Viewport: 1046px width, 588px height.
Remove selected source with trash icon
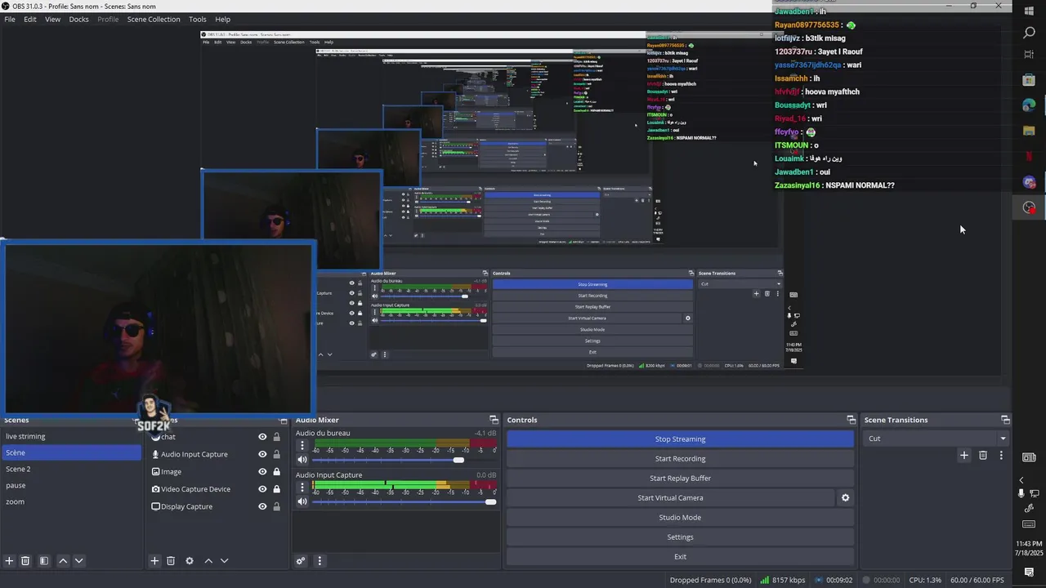[x=171, y=561]
